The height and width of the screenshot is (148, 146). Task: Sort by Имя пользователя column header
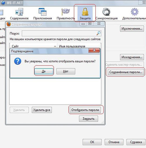point(79,46)
